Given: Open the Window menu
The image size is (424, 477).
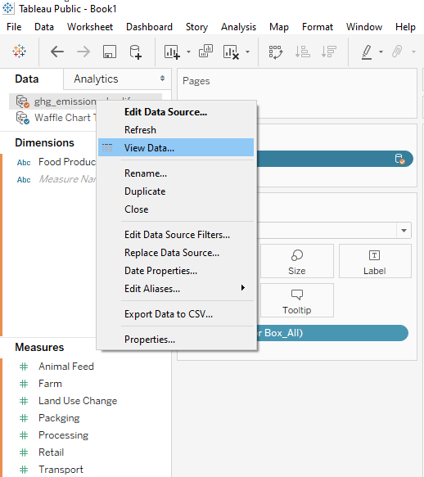Looking at the screenshot, I should click(x=364, y=27).
